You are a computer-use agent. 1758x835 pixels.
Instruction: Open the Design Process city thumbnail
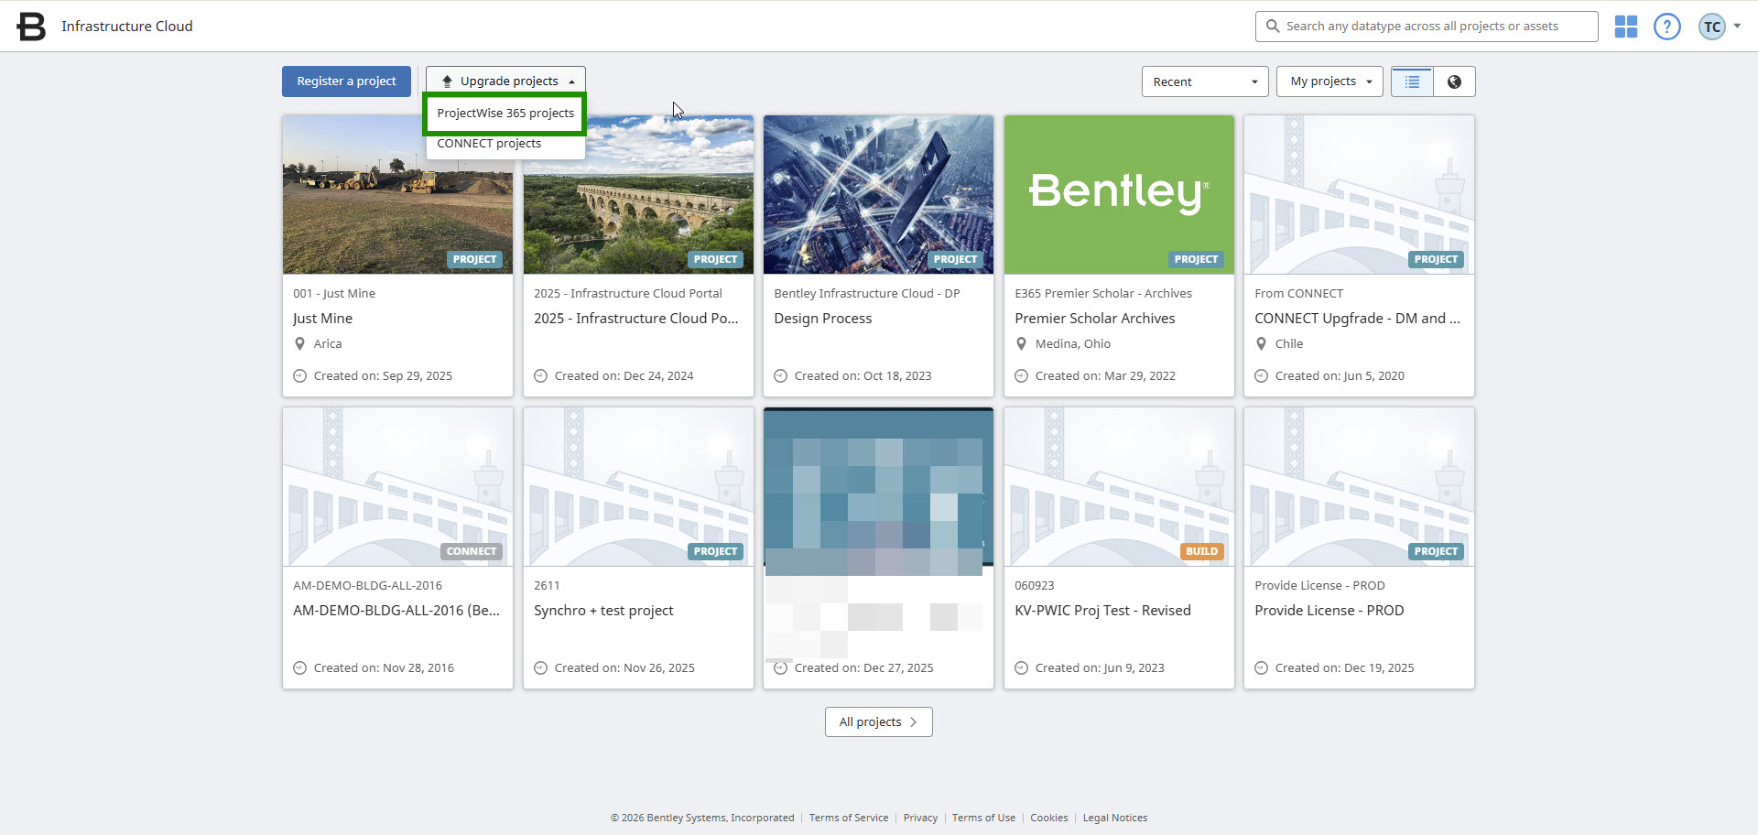pos(878,194)
